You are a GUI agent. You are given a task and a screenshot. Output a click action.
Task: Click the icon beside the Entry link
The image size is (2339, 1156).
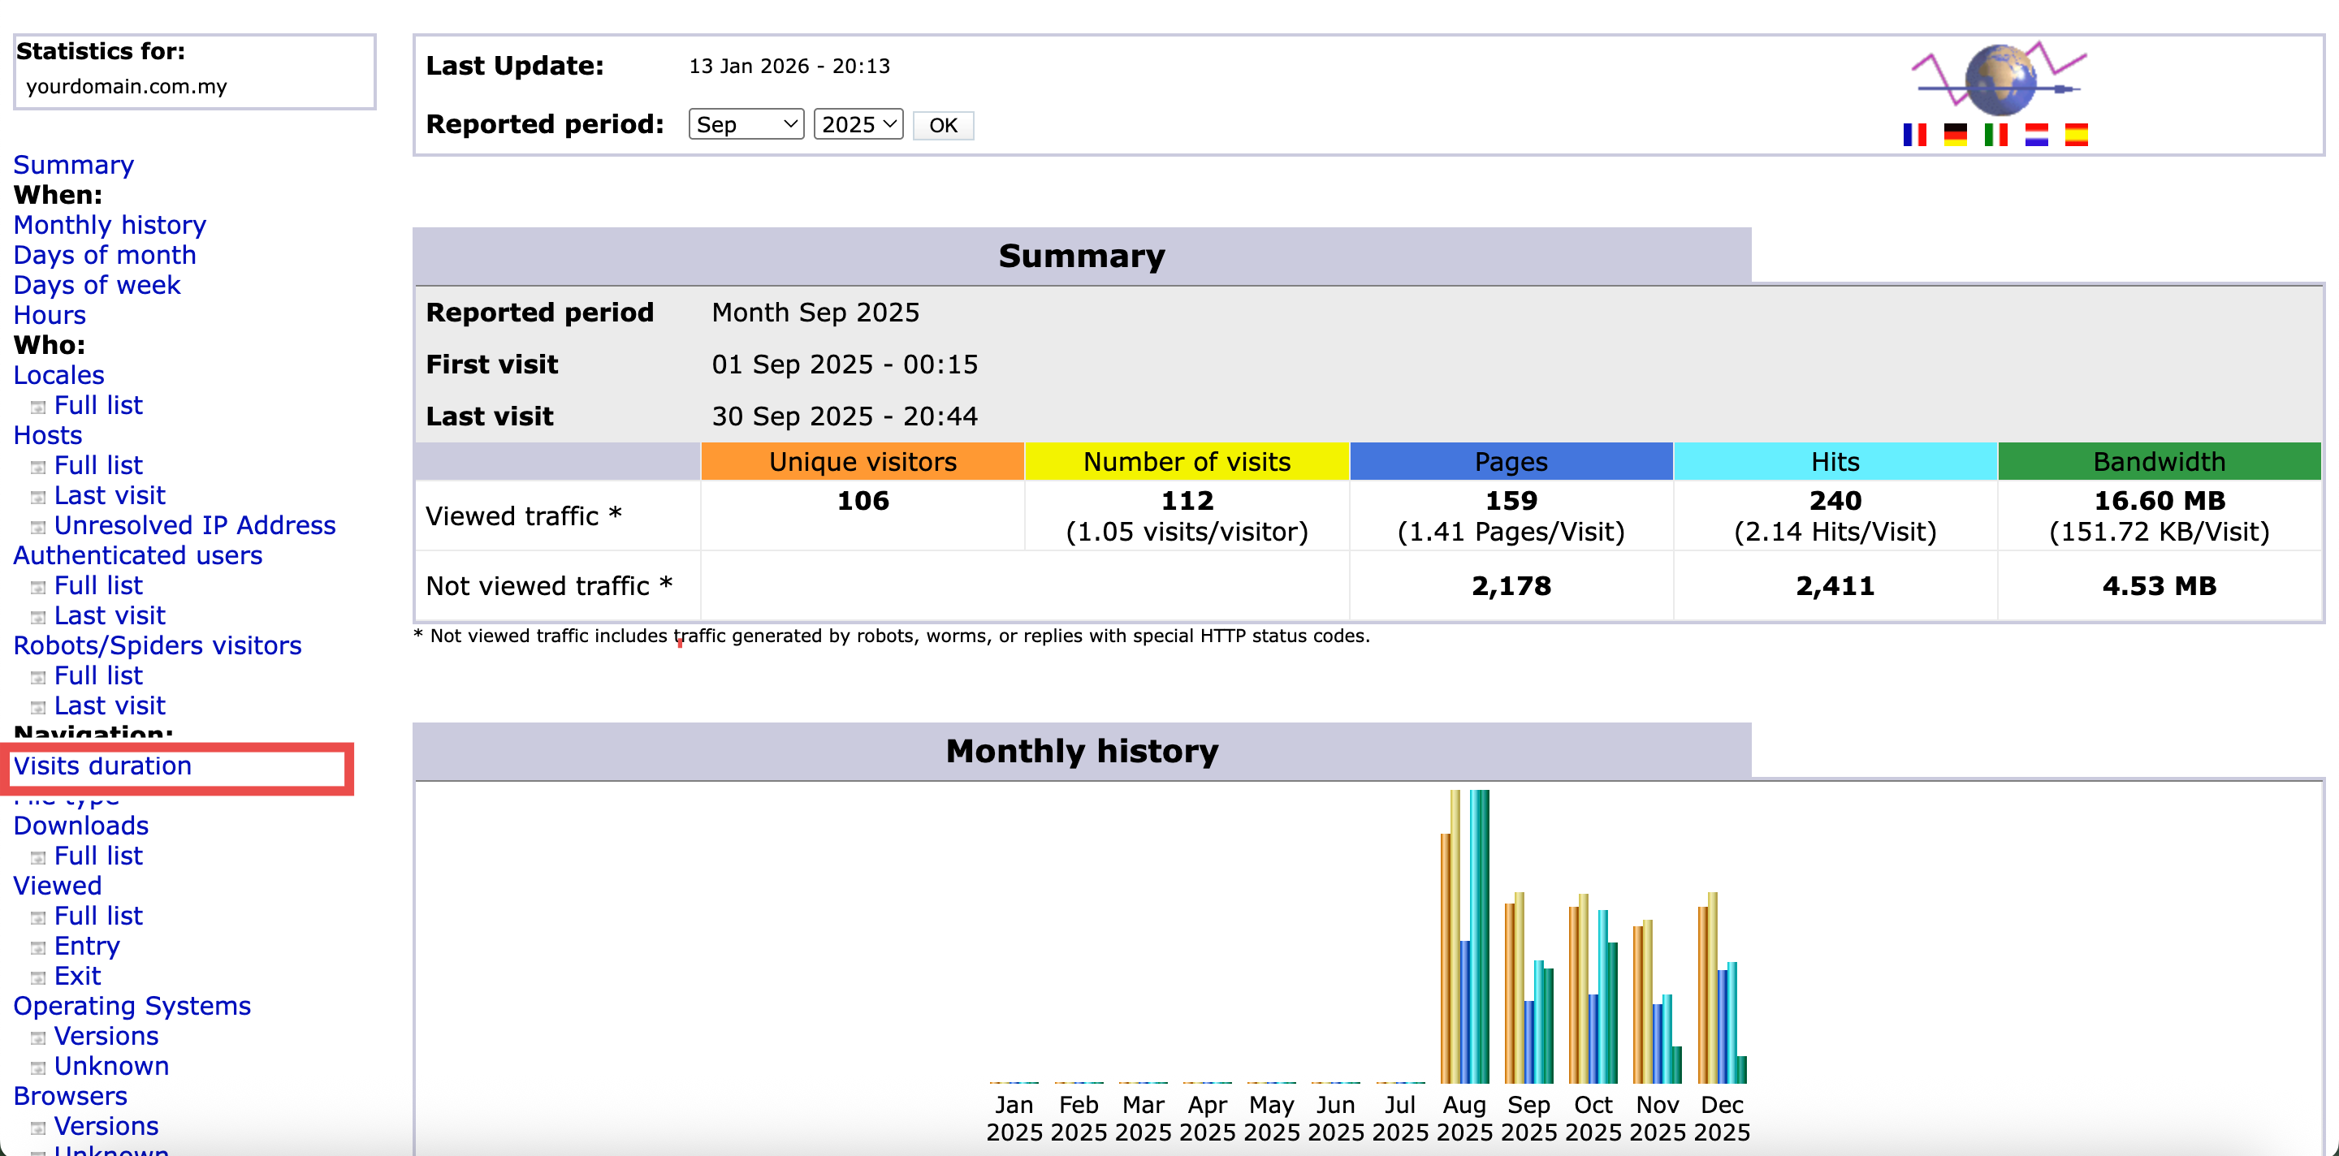coord(38,947)
